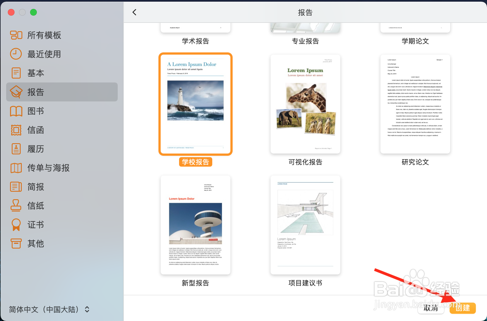Expand the 简体中文（中国大陆）language selector
The height and width of the screenshot is (321, 487).
click(x=49, y=310)
